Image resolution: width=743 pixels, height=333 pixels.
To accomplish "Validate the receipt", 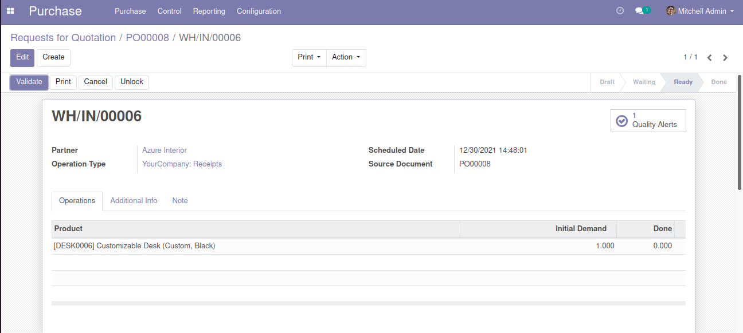I will point(29,82).
